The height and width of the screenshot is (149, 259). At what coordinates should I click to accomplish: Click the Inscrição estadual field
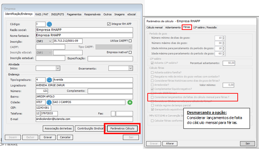coord(50,58)
